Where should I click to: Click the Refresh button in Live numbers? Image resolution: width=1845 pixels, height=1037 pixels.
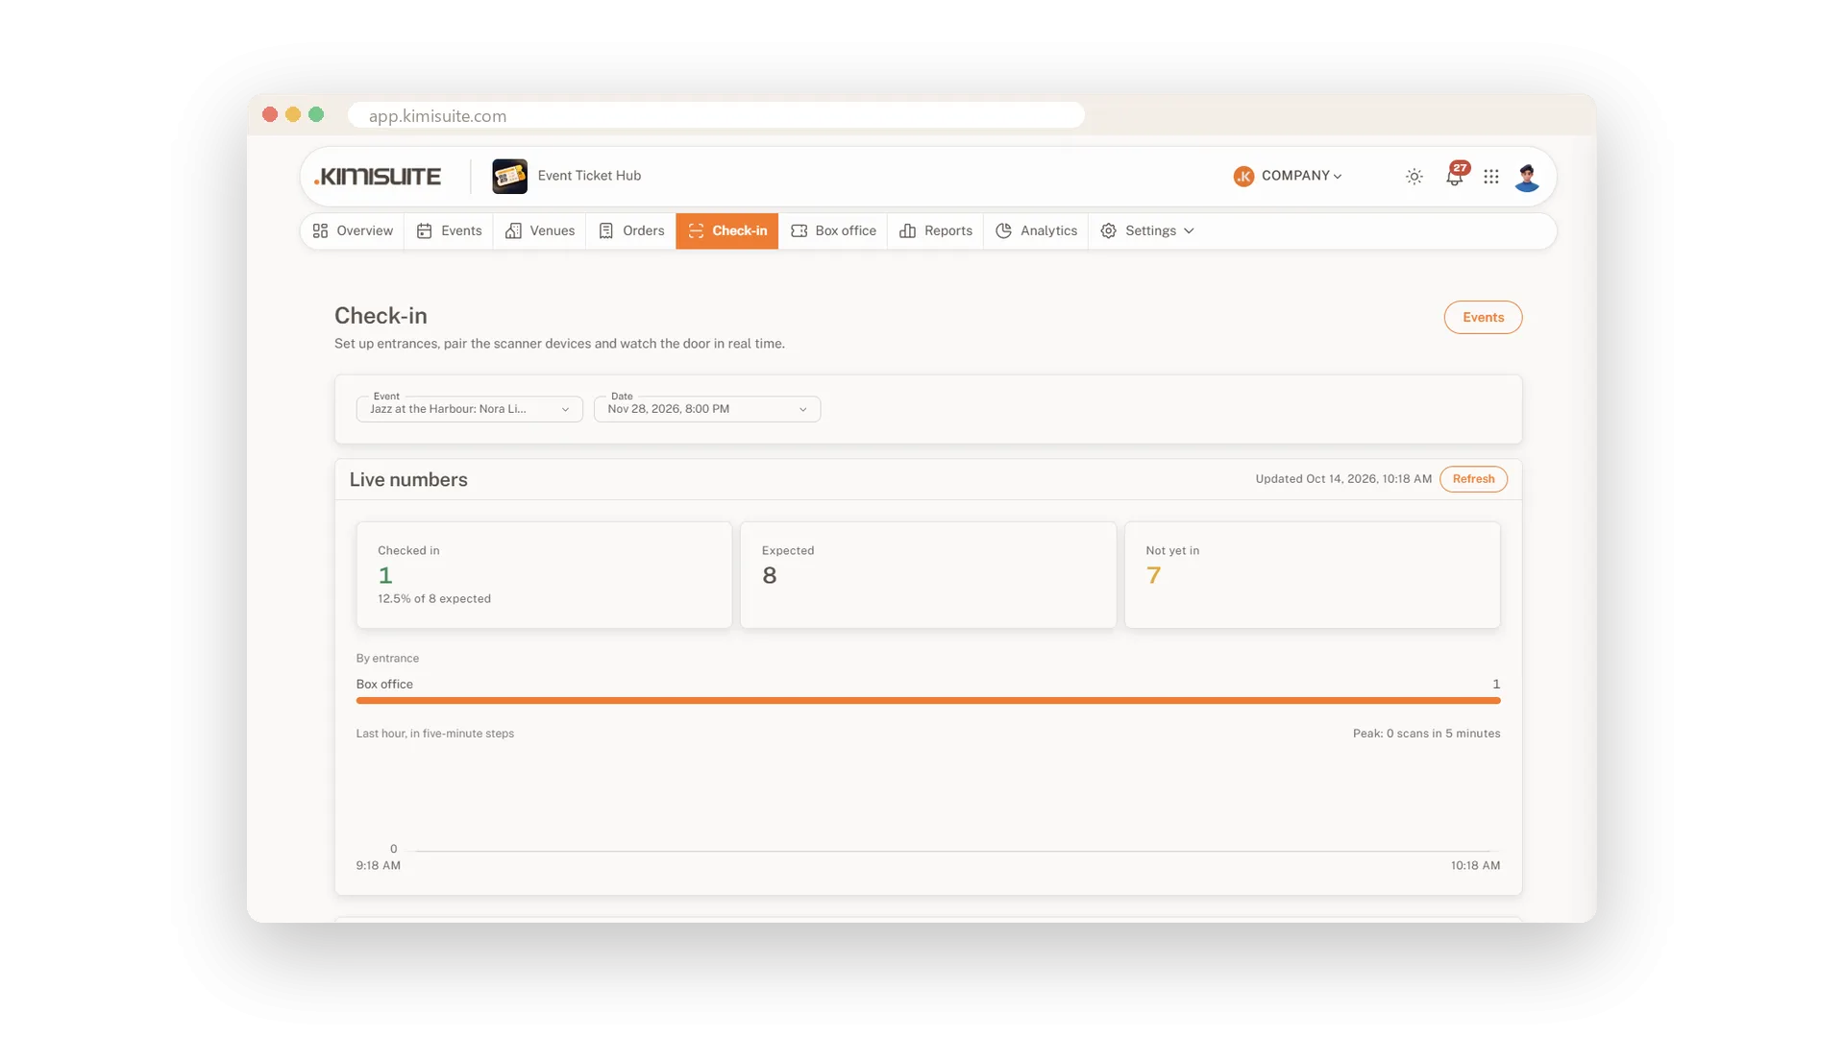point(1473,479)
